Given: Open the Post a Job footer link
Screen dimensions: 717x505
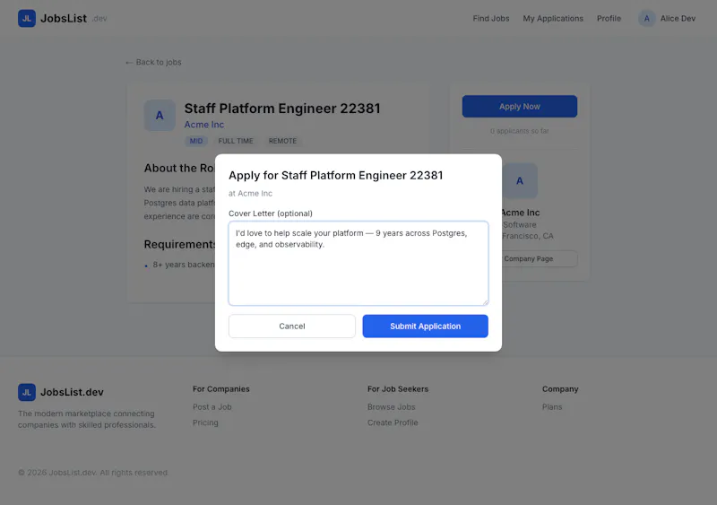Looking at the screenshot, I should (212, 407).
